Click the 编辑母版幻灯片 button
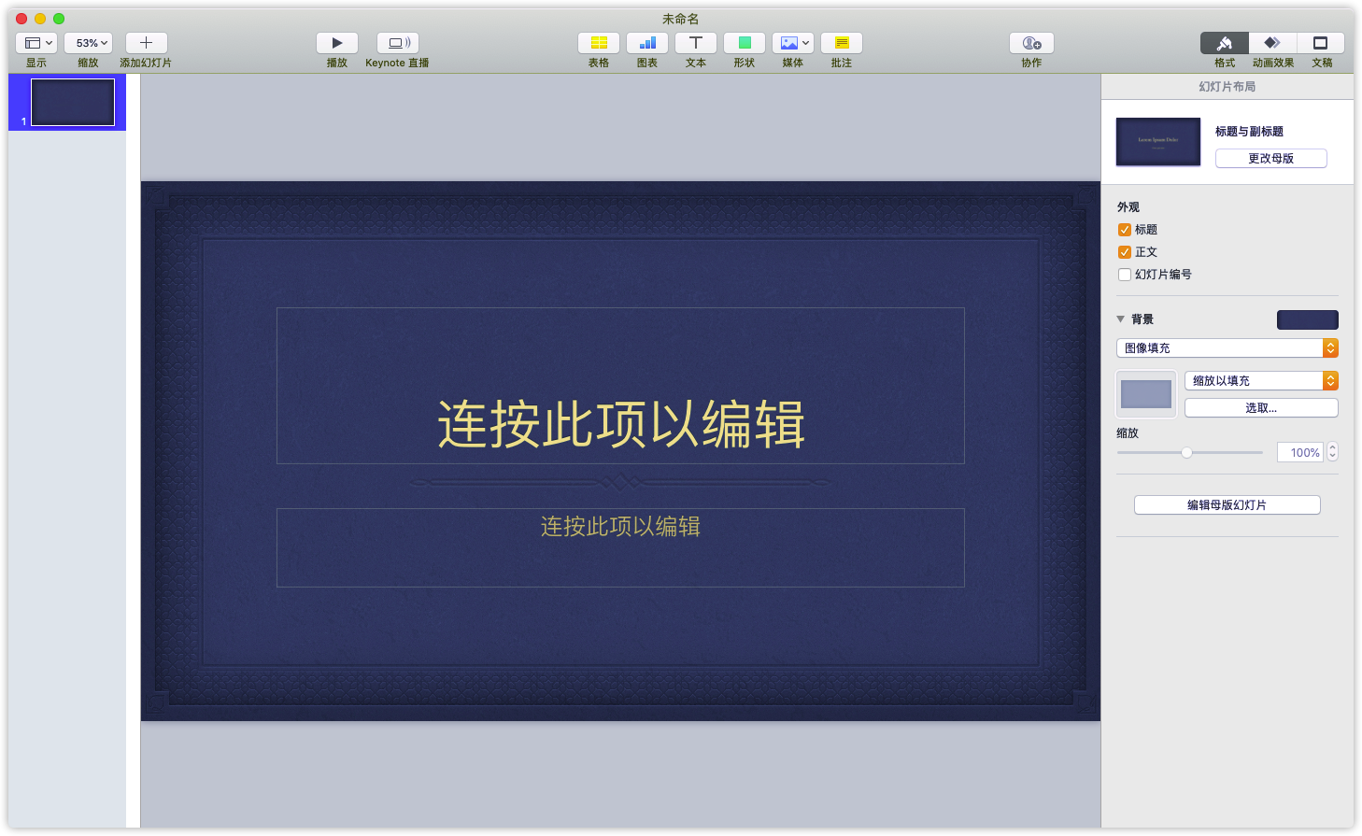The width and height of the screenshot is (1362, 836). pyautogui.click(x=1227, y=505)
